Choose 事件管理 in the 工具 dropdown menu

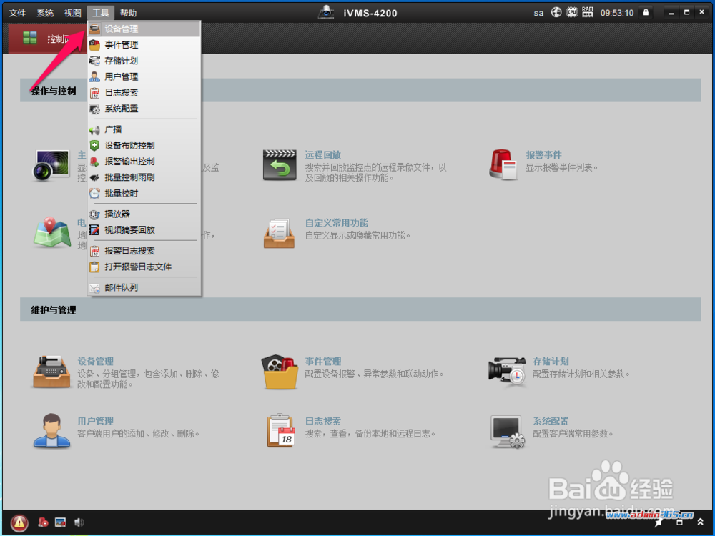click(144, 44)
